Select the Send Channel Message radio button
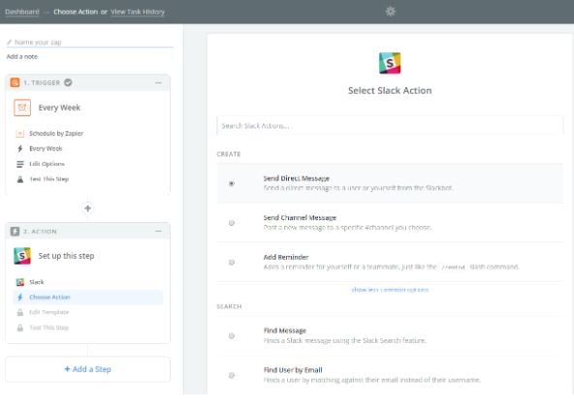Image resolution: width=574 pixels, height=410 pixels. [x=232, y=223]
